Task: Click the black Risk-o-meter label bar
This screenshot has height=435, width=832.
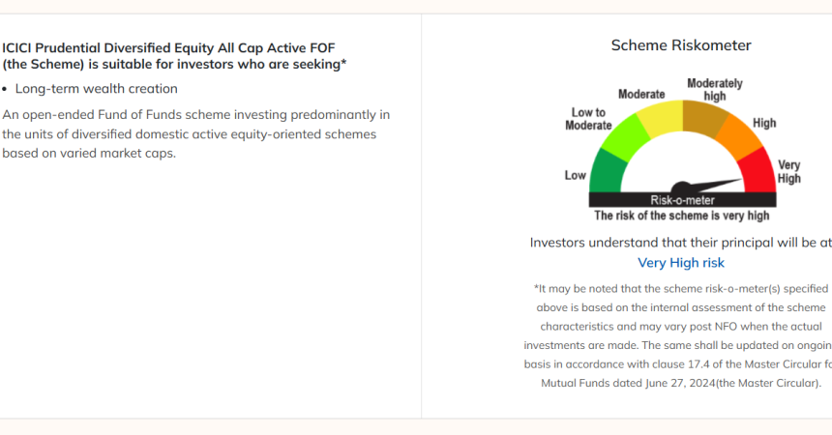Action: click(x=682, y=200)
